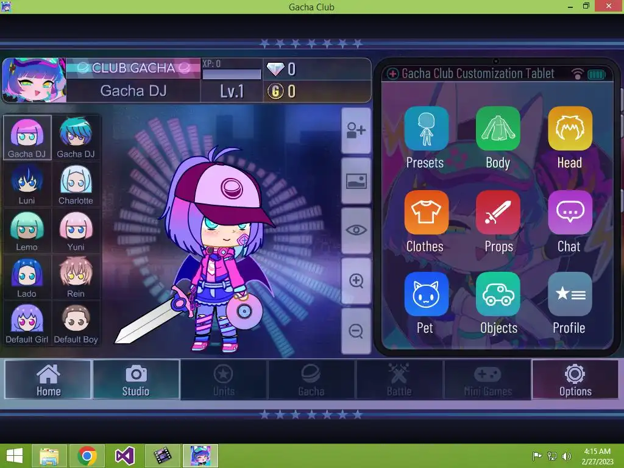Click the XP progress bar

[x=232, y=74]
